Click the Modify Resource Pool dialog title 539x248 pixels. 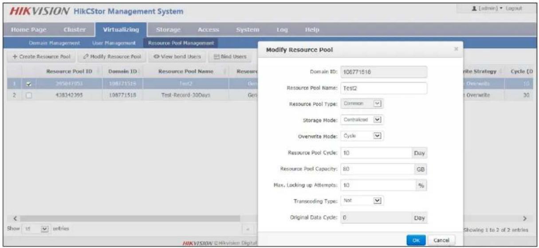click(x=299, y=50)
